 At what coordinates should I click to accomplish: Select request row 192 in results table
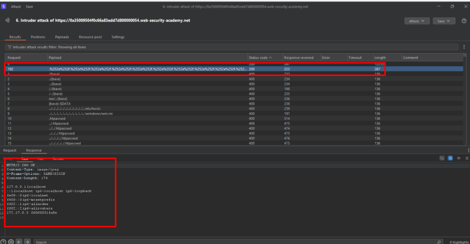146,69
